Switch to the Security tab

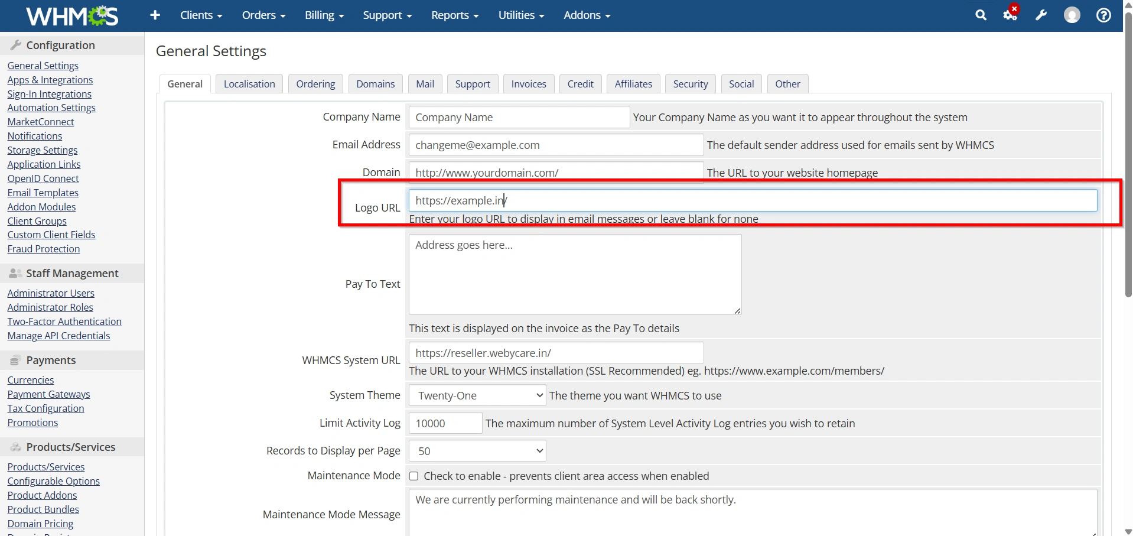click(x=691, y=84)
